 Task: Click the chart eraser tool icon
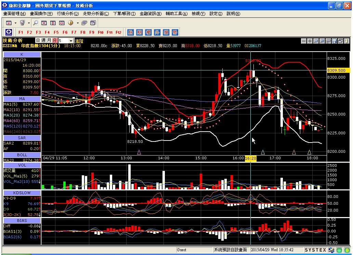pyautogui.click(x=328, y=41)
